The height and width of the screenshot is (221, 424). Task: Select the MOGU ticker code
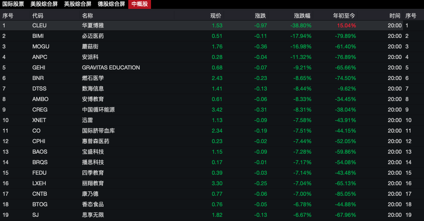41,47
